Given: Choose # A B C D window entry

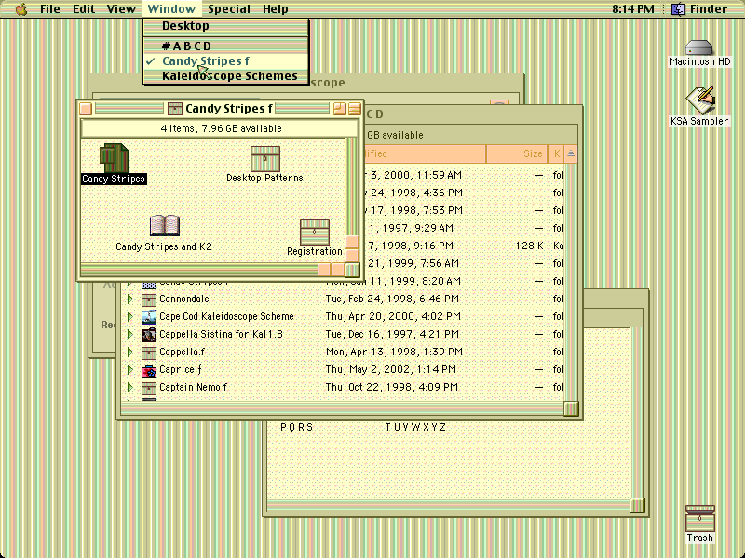Looking at the screenshot, I should (x=225, y=46).
